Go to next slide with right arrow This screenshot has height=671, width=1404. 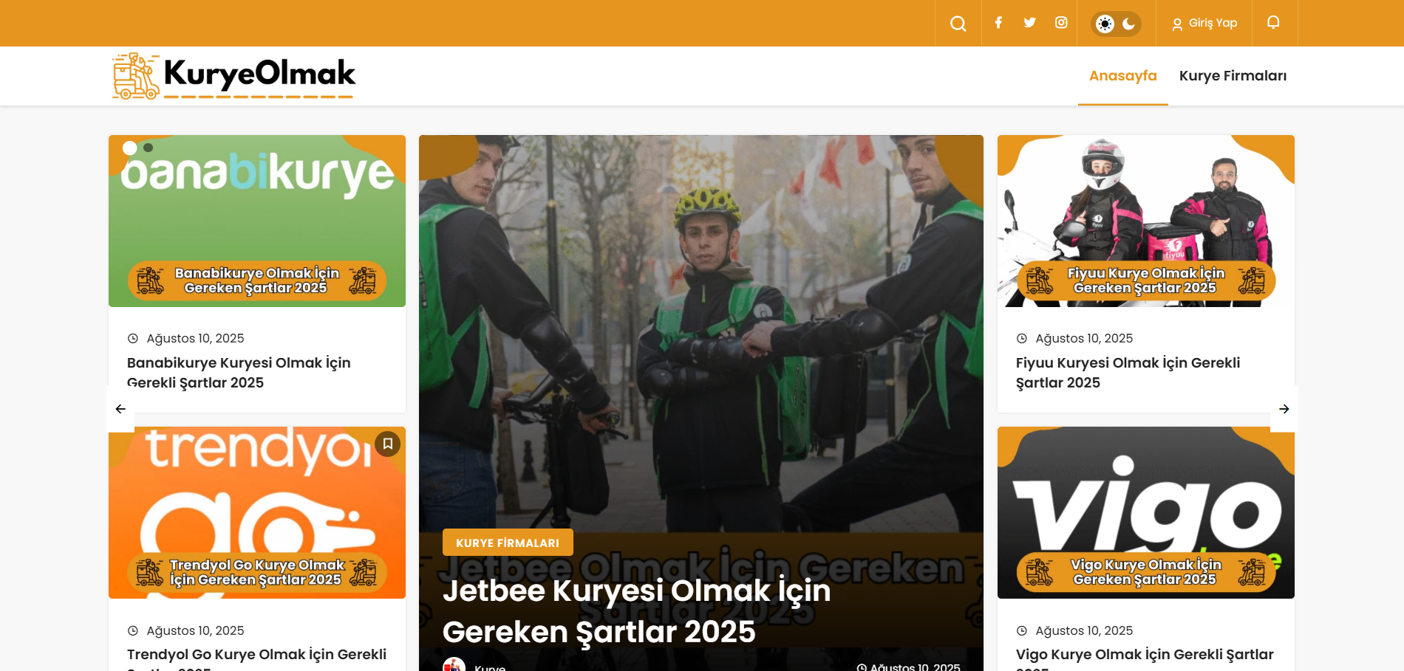tap(1284, 409)
